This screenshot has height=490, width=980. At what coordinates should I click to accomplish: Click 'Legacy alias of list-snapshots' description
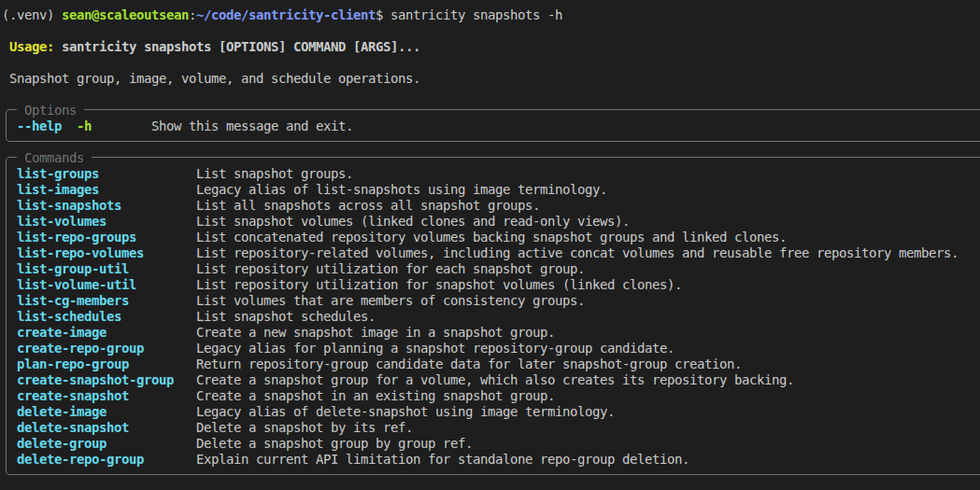click(x=402, y=189)
